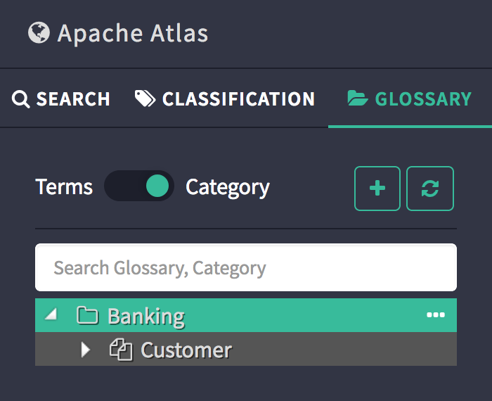
Task: Click the Category label beside the switch
Action: pos(227,187)
